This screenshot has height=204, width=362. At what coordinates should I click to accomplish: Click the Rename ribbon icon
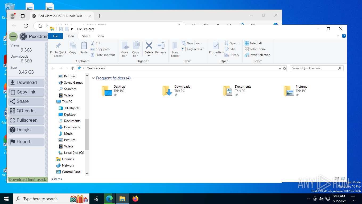coord(161,48)
